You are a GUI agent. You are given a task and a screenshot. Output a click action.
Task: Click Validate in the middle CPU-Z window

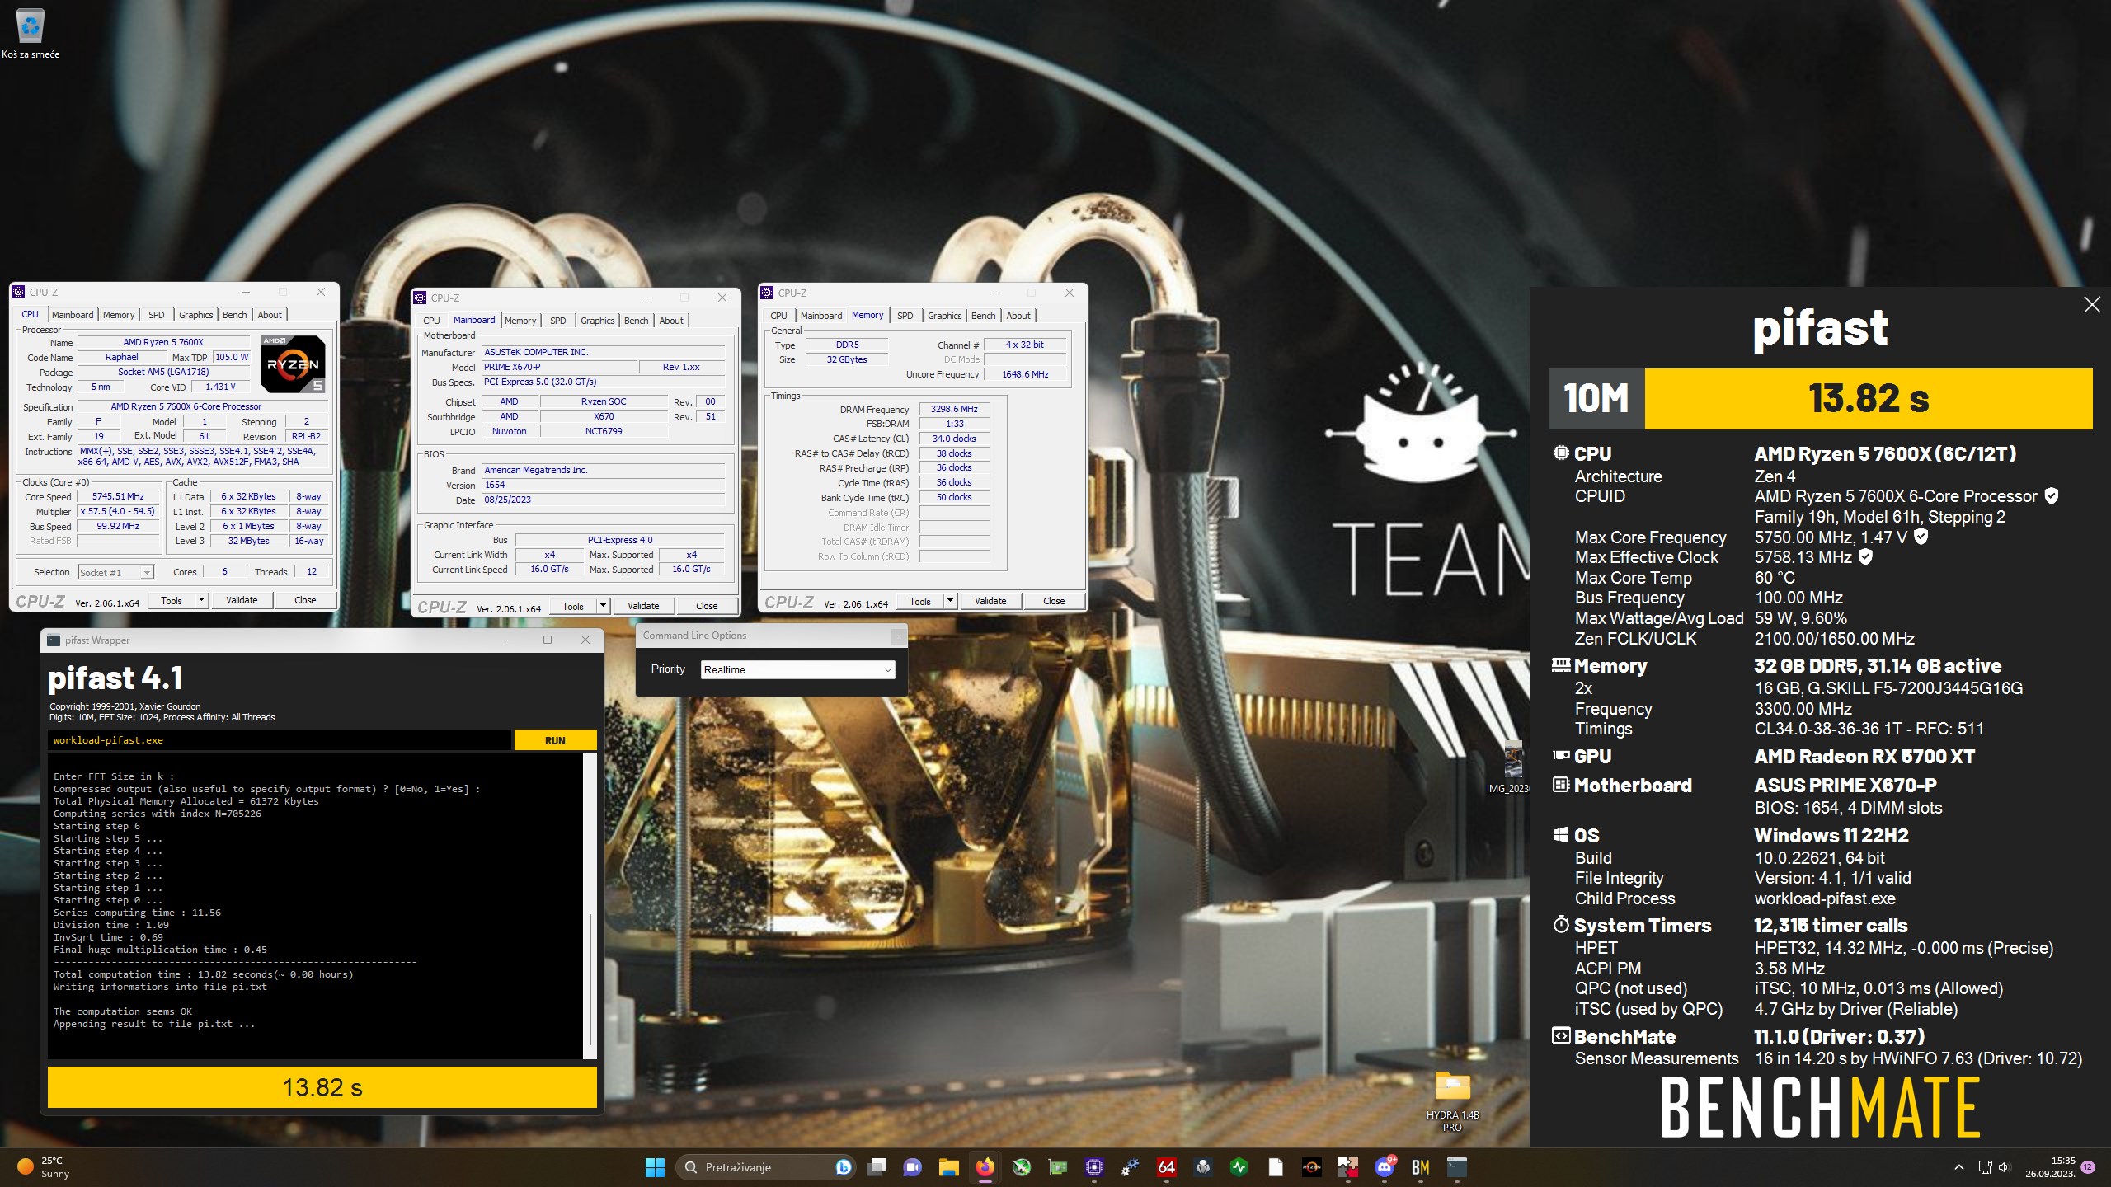click(x=643, y=606)
